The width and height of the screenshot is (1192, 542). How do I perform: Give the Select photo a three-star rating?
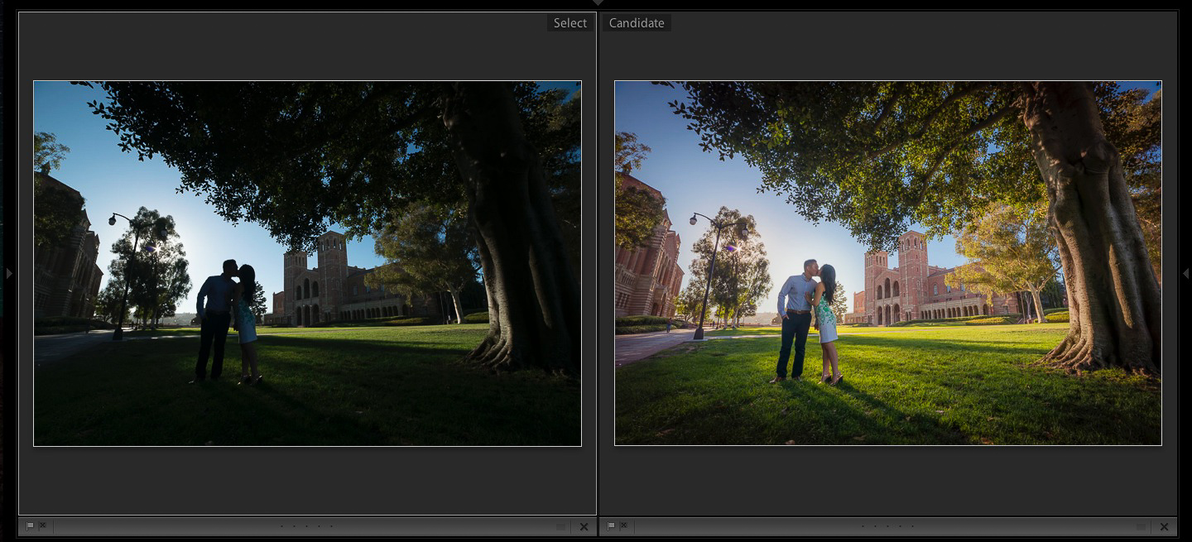tap(306, 526)
